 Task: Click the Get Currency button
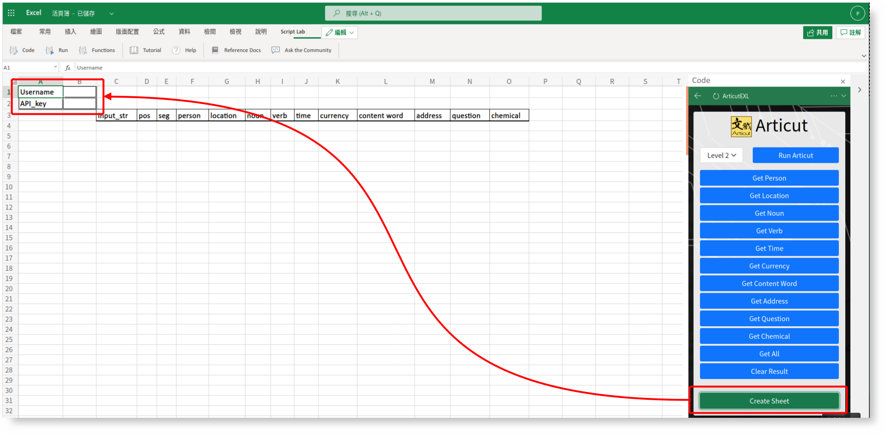pos(769,266)
